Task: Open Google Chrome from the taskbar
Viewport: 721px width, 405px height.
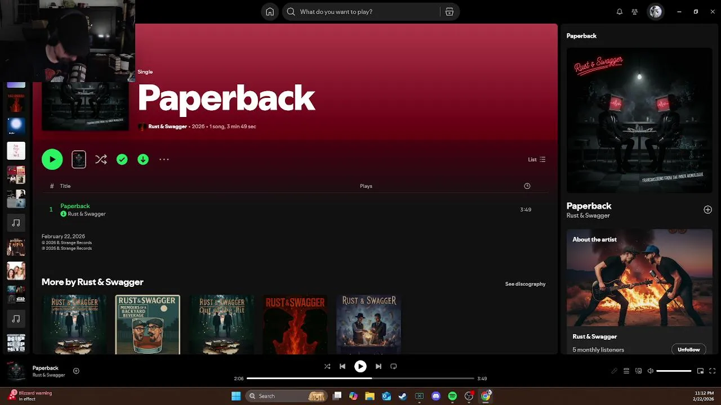Action: tap(486, 396)
